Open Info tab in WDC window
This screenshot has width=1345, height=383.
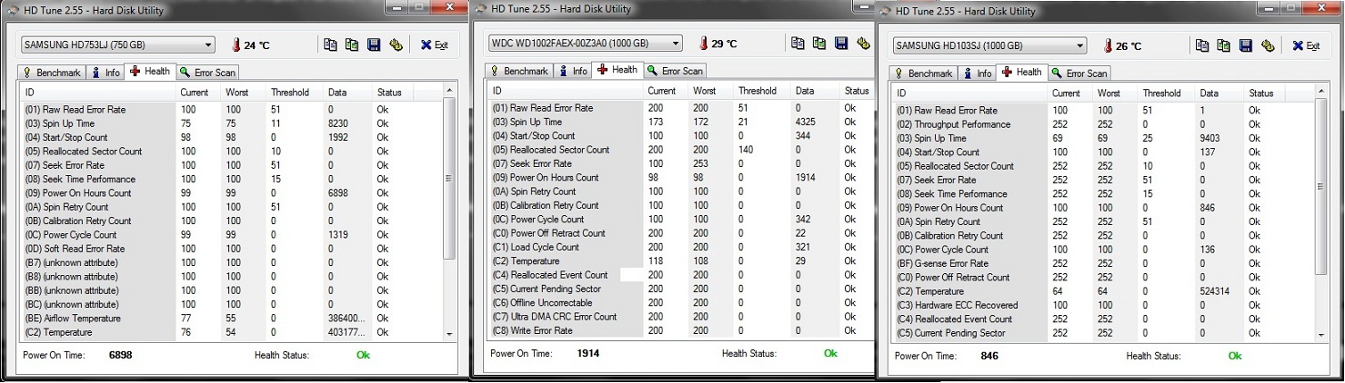[573, 71]
